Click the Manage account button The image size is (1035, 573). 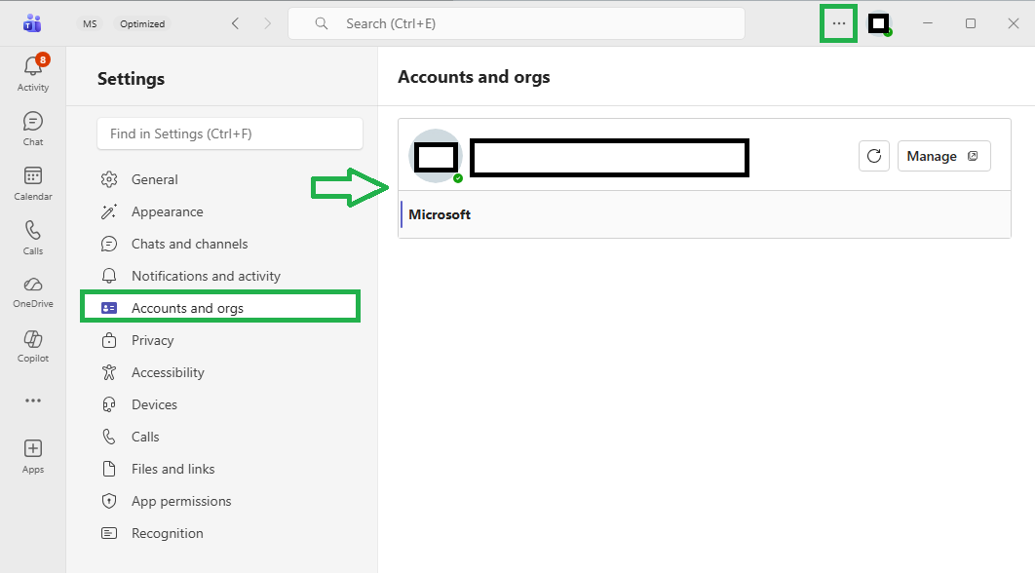tap(944, 156)
